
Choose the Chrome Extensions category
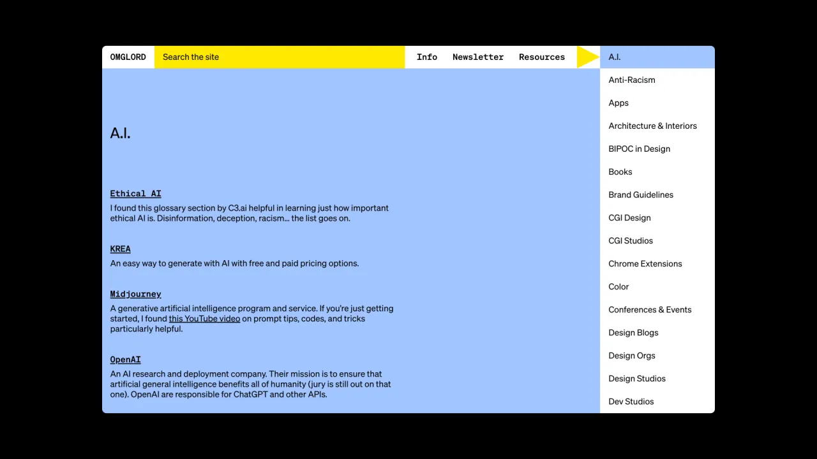pos(657,263)
